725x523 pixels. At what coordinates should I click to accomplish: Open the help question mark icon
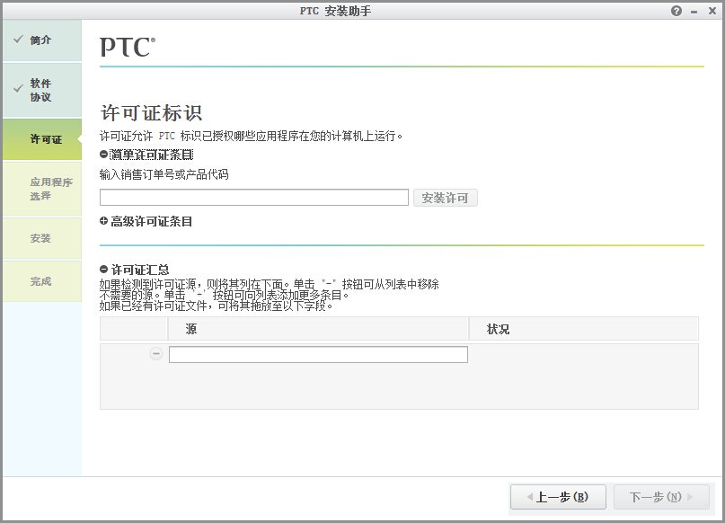point(676,11)
